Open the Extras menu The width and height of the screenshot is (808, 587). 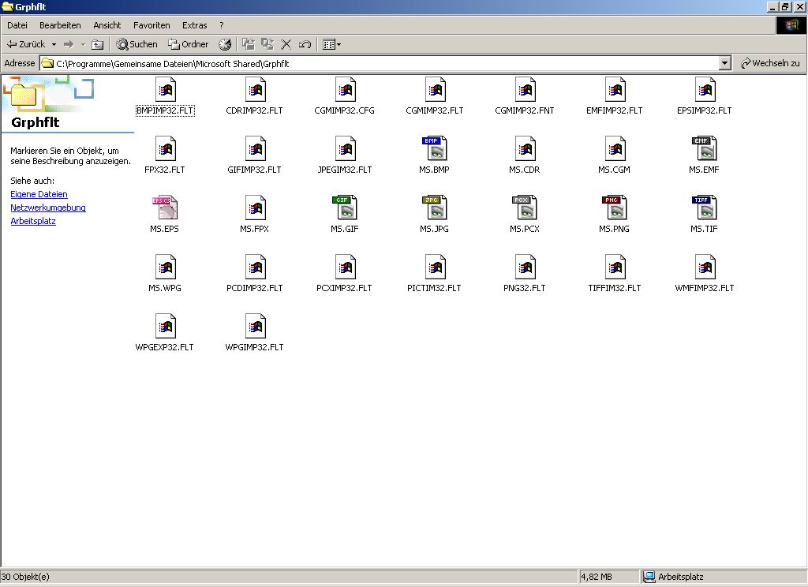[x=194, y=25]
